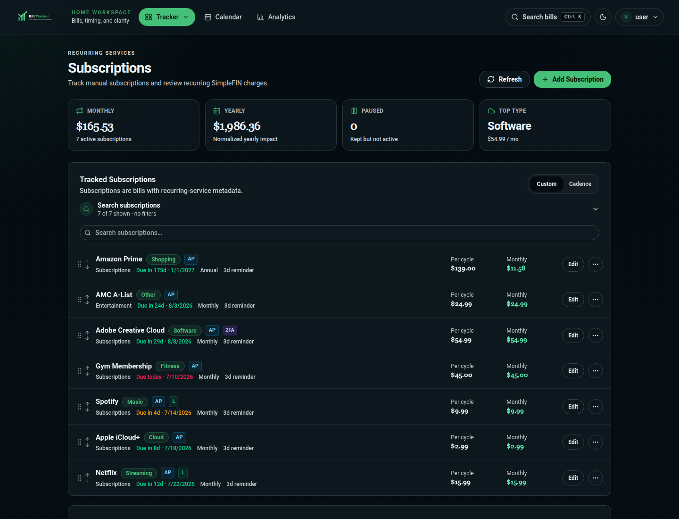Click the Software tag on Adobe Creative Cloud
679x519 pixels.
pyautogui.click(x=185, y=331)
